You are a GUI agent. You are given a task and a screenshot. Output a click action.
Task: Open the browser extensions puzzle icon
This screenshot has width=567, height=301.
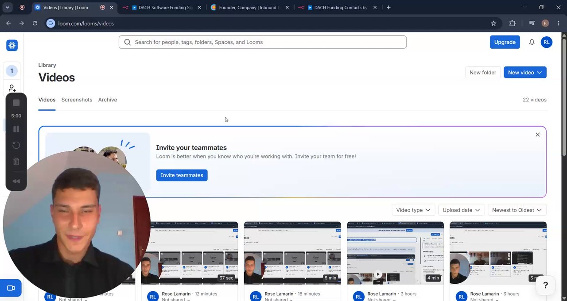(x=513, y=23)
